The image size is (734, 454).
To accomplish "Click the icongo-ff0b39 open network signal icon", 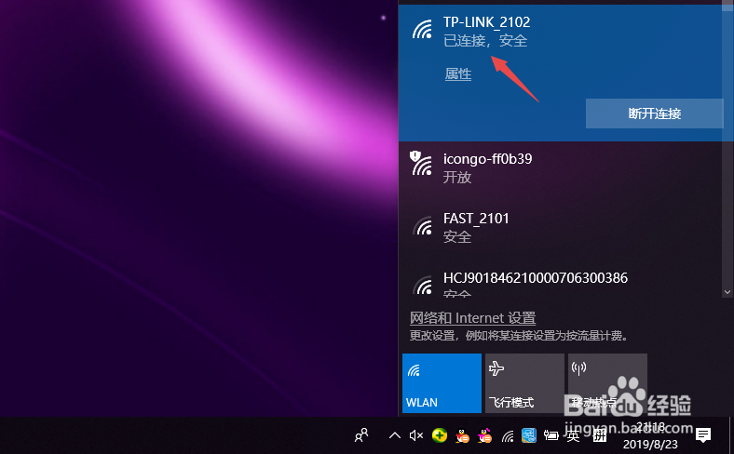I will point(421,164).
